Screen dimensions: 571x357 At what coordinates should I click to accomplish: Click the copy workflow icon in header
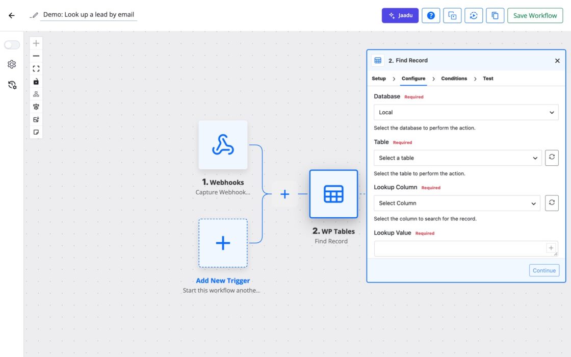coord(495,15)
